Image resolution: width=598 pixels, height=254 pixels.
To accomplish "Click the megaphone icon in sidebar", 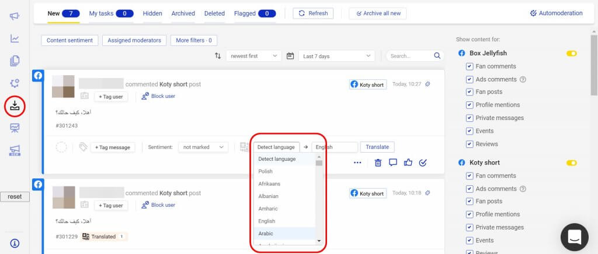I will point(15,16).
